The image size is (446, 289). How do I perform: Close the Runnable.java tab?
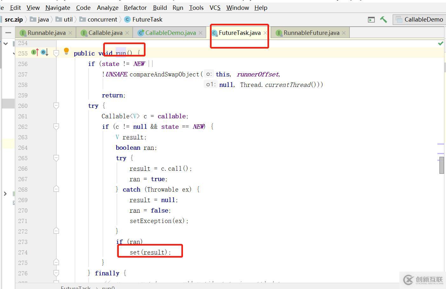pyautogui.click(x=70, y=33)
